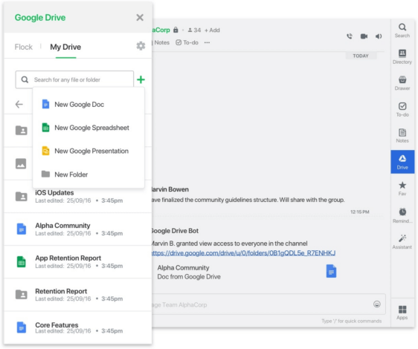Click +Add to add channel members
The width and height of the screenshot is (418, 349).
click(x=212, y=30)
